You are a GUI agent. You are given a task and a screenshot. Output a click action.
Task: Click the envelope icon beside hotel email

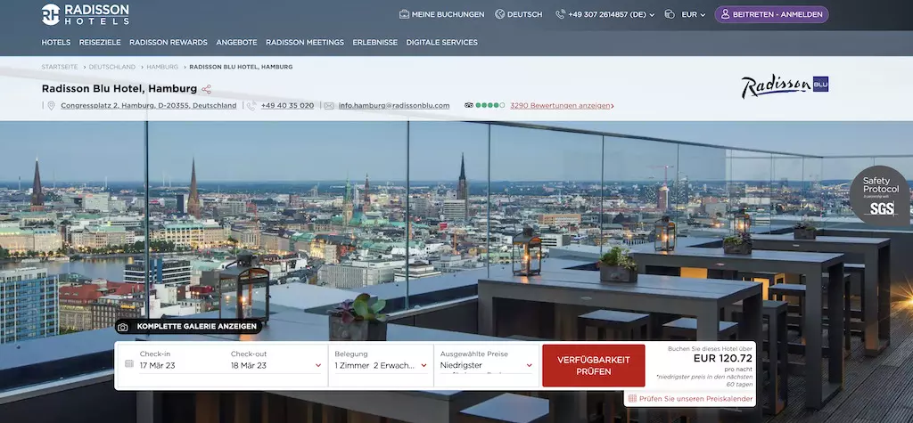329,106
